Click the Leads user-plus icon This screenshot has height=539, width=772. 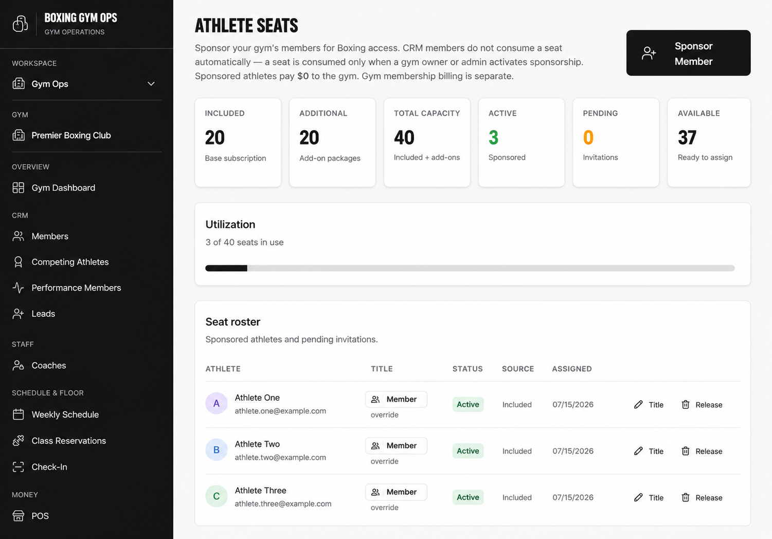[19, 314]
